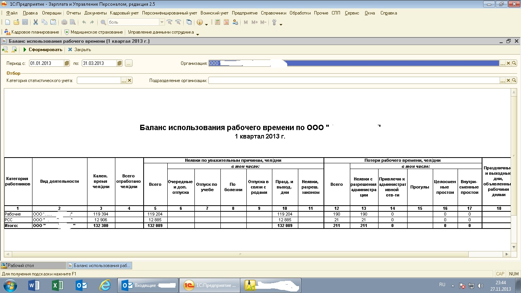Click the save settings icon left of Сформировать
The image size is (521, 293).
tap(15, 50)
